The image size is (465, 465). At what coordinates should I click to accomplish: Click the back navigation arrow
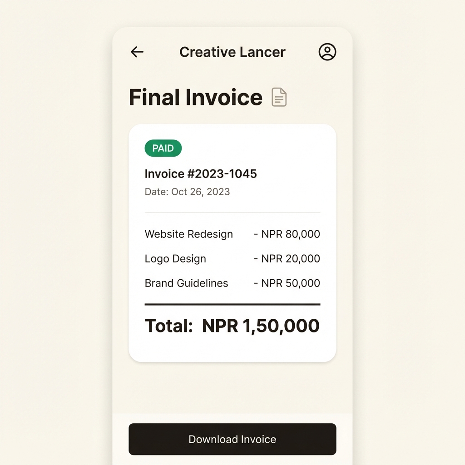[x=137, y=52]
